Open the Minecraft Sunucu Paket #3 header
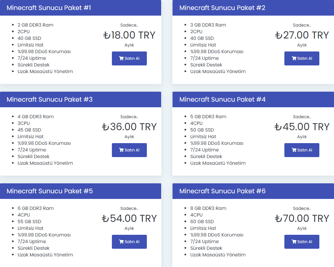Viewport: 334px width, 267px height. coord(81,99)
